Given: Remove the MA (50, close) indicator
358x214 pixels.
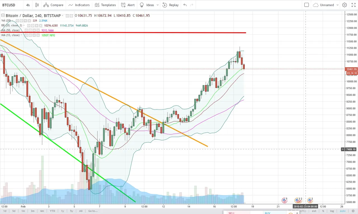Looking at the screenshot, I should click(x=38, y=30).
